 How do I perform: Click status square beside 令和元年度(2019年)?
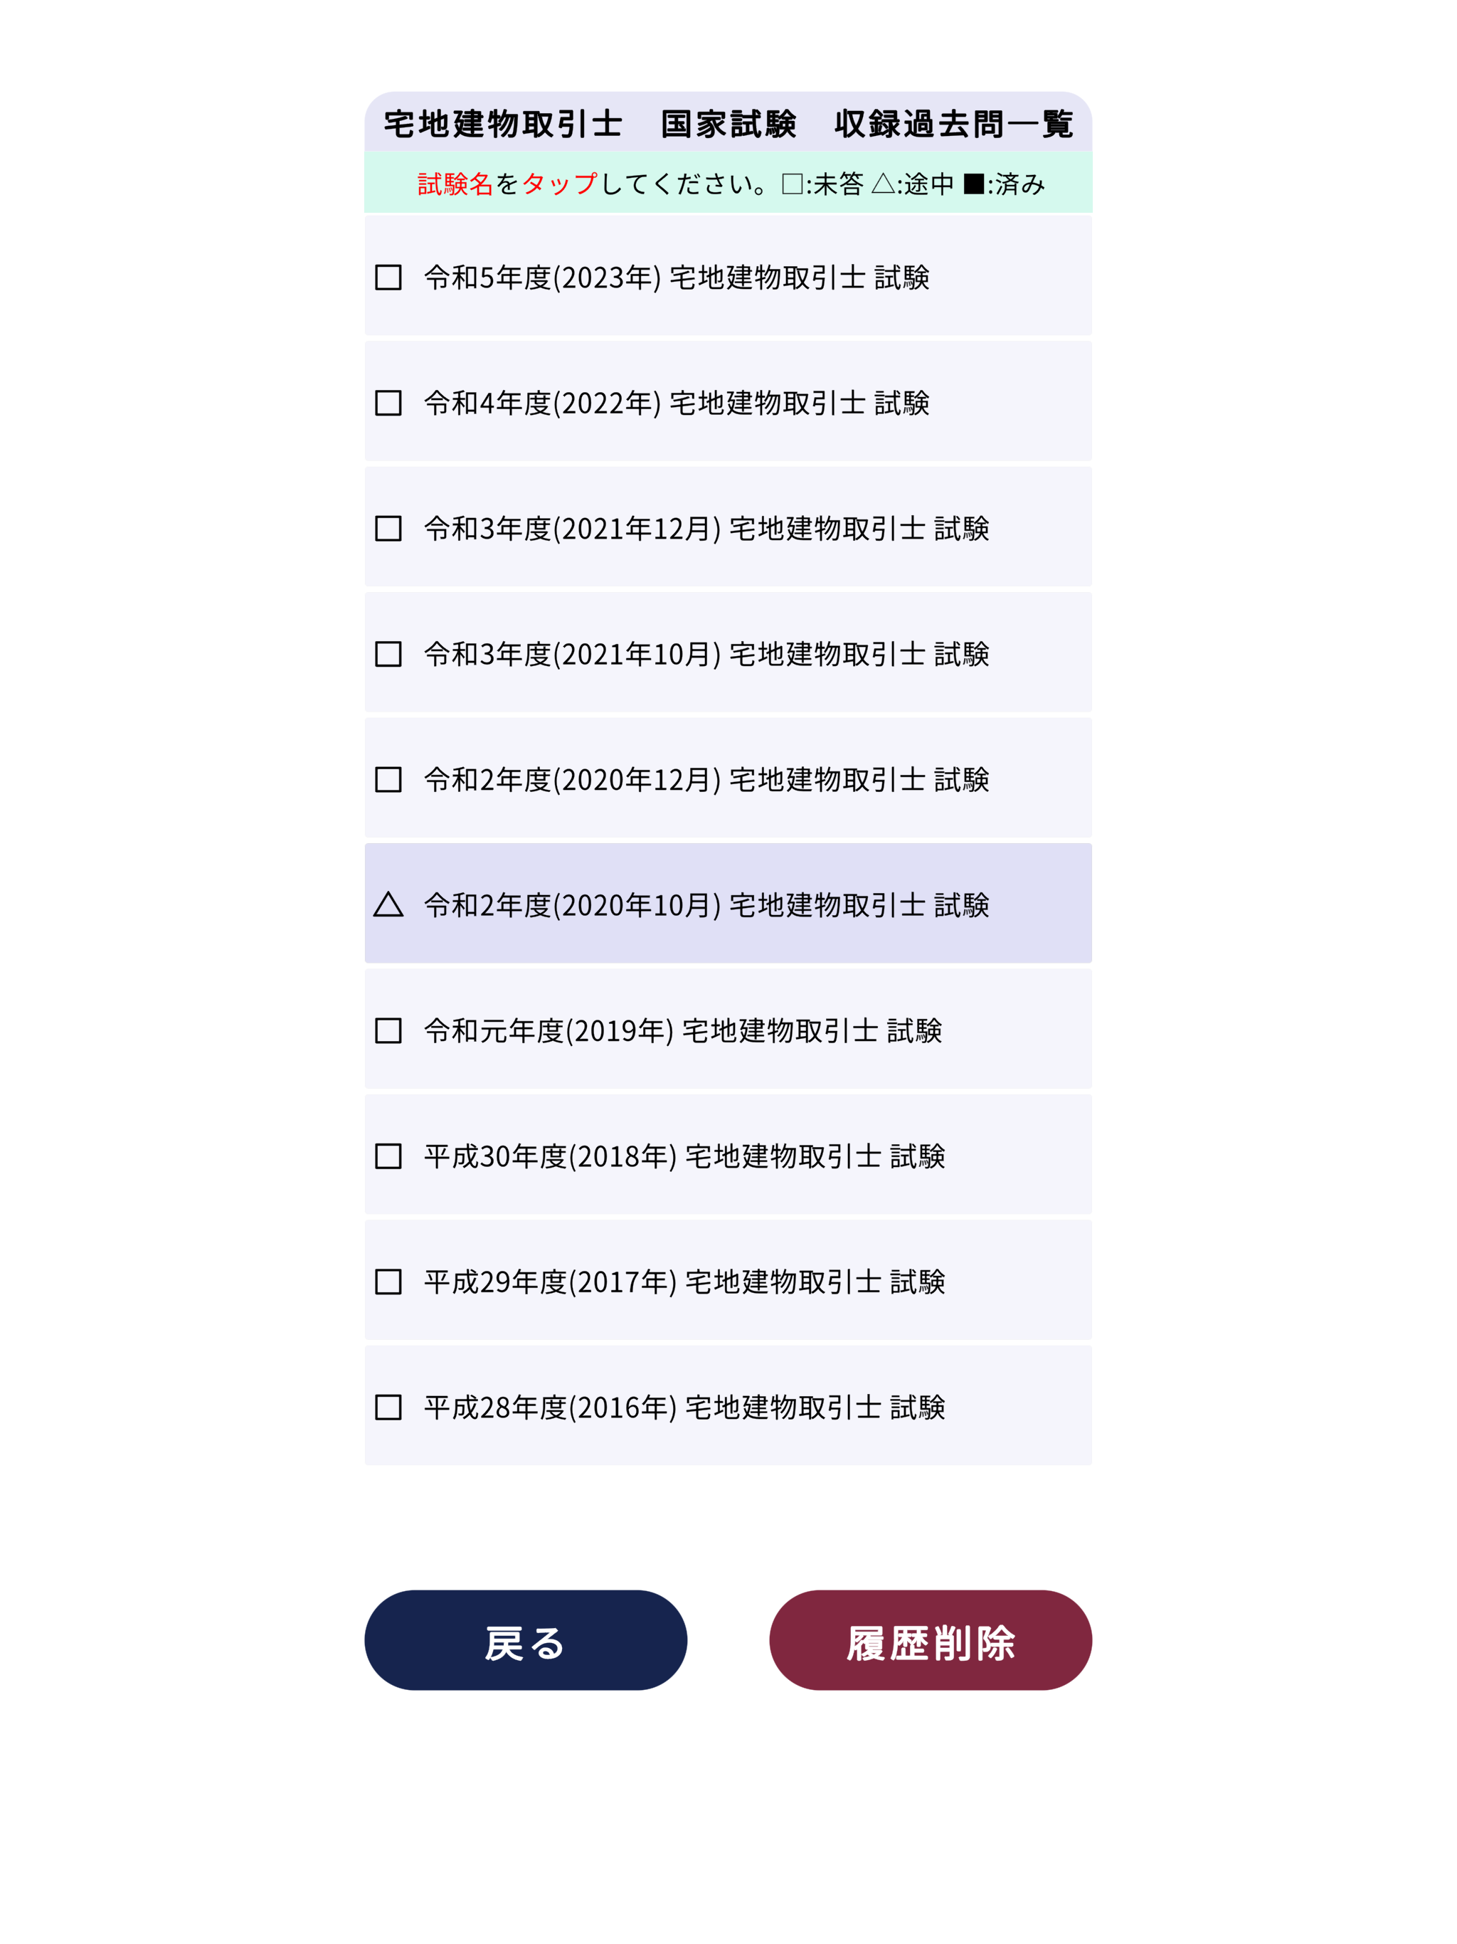point(388,1031)
